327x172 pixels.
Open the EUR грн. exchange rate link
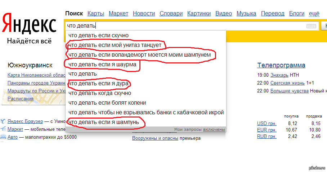pyautogui.click(x=267, y=130)
